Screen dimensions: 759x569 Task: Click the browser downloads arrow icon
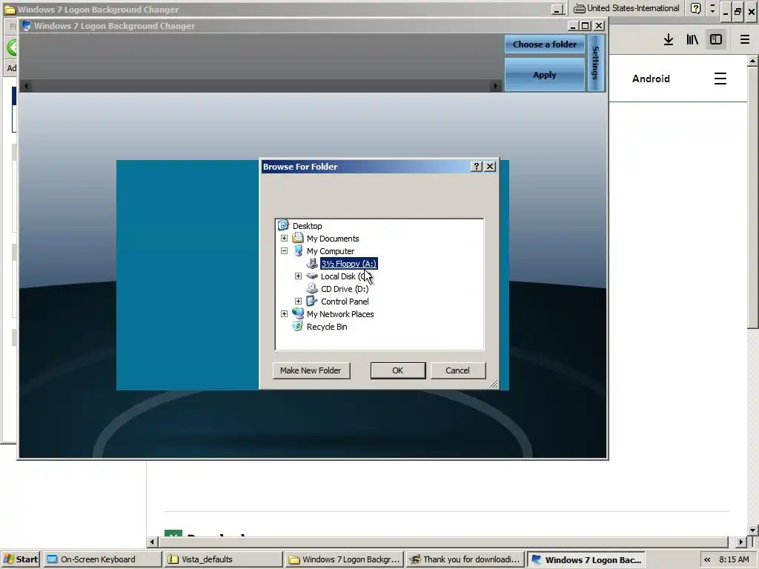tap(669, 40)
